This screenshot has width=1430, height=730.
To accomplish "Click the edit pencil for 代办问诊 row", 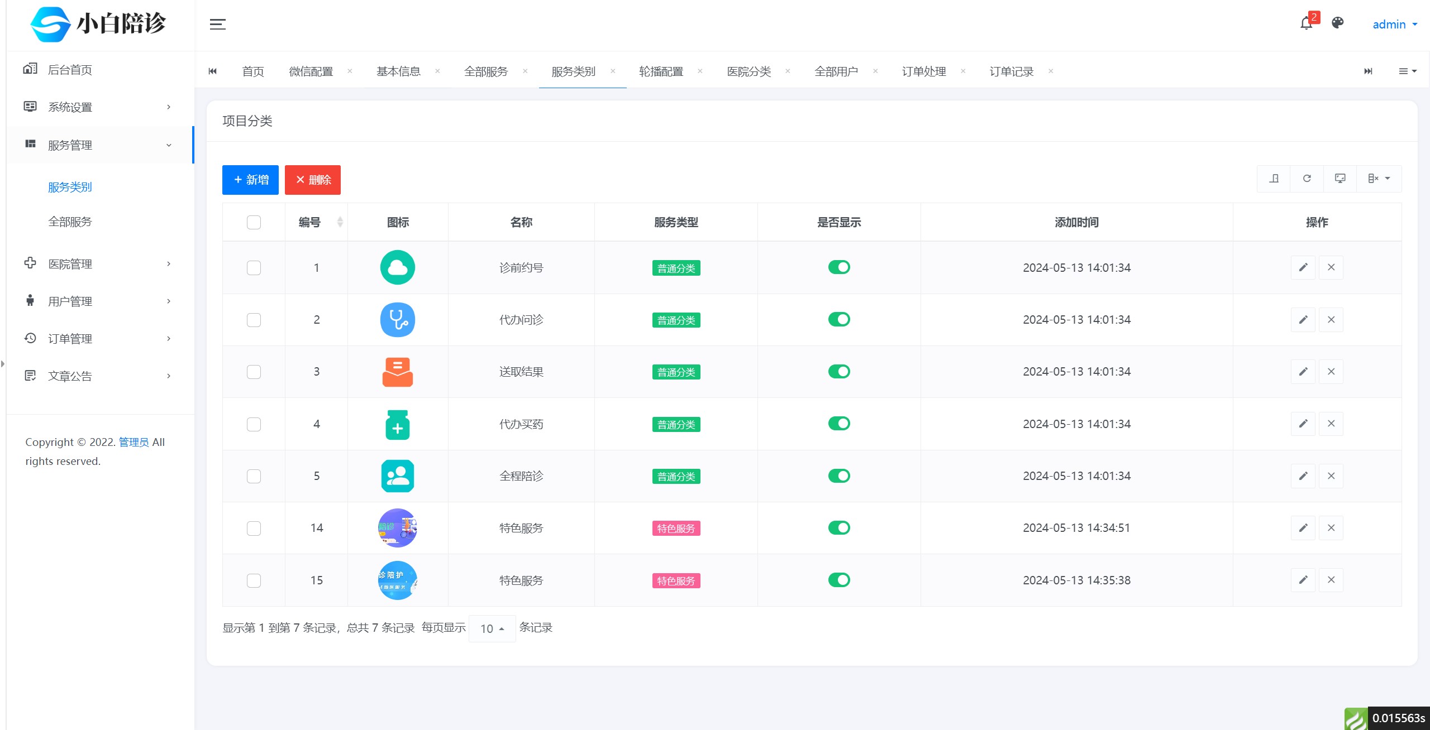I will (1303, 320).
